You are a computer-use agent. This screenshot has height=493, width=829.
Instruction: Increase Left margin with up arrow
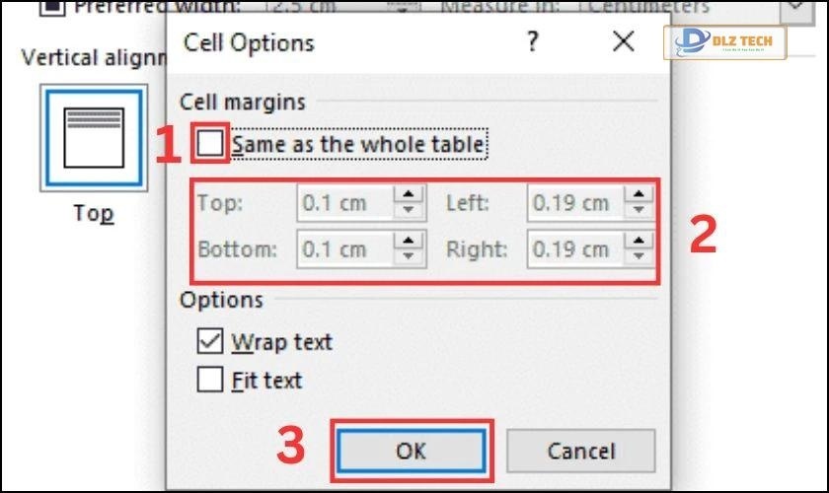pyautogui.click(x=641, y=196)
